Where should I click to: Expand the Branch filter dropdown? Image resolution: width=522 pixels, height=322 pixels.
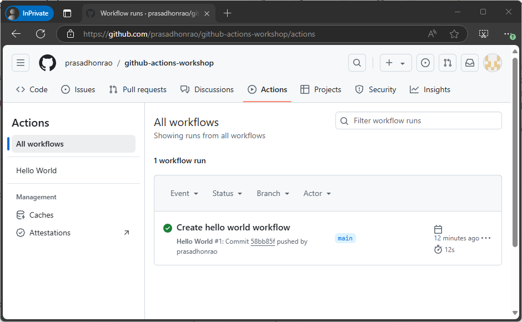pyautogui.click(x=273, y=193)
